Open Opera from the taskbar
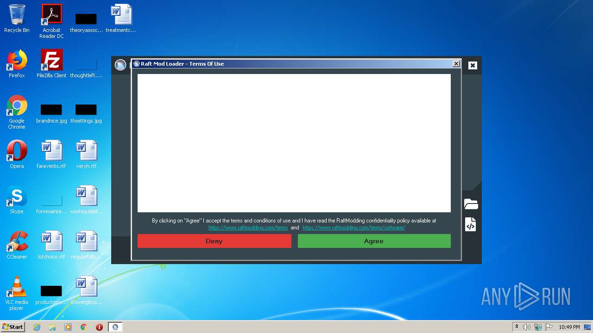 click(x=99, y=327)
